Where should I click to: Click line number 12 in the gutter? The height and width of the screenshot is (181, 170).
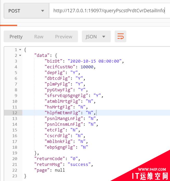point(15,113)
